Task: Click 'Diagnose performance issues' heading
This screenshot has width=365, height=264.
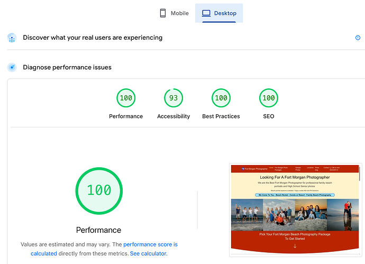Action: [67, 67]
